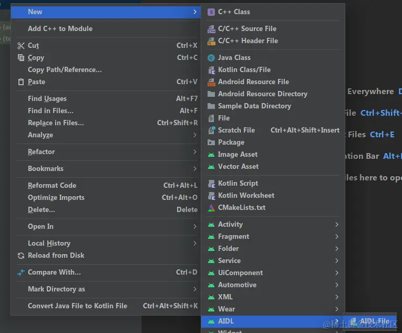Expand the Local History submenu arrow
402x333 pixels.
pyautogui.click(x=195, y=244)
